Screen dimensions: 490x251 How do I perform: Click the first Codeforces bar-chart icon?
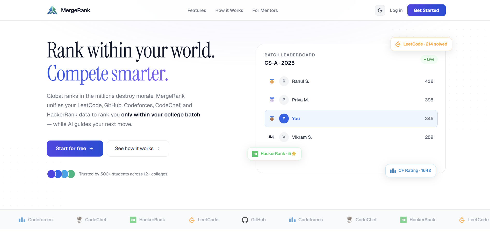[22, 220]
